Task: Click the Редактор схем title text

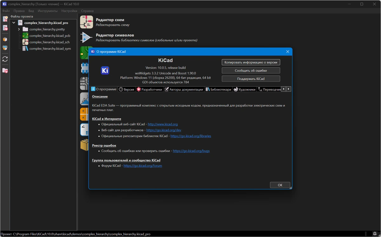Action: pos(110,20)
